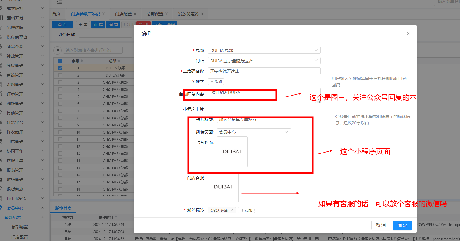Remove the 盘锦万达店 fan tag

pyautogui.click(x=232, y=210)
